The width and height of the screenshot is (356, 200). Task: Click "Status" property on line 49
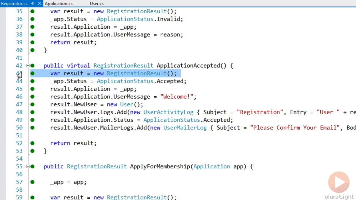pyautogui.click(x=123, y=120)
